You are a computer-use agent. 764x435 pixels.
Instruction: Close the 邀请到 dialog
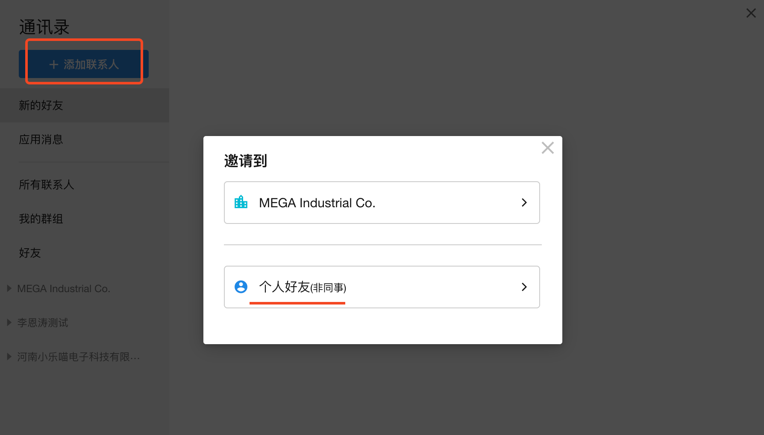pyautogui.click(x=547, y=148)
